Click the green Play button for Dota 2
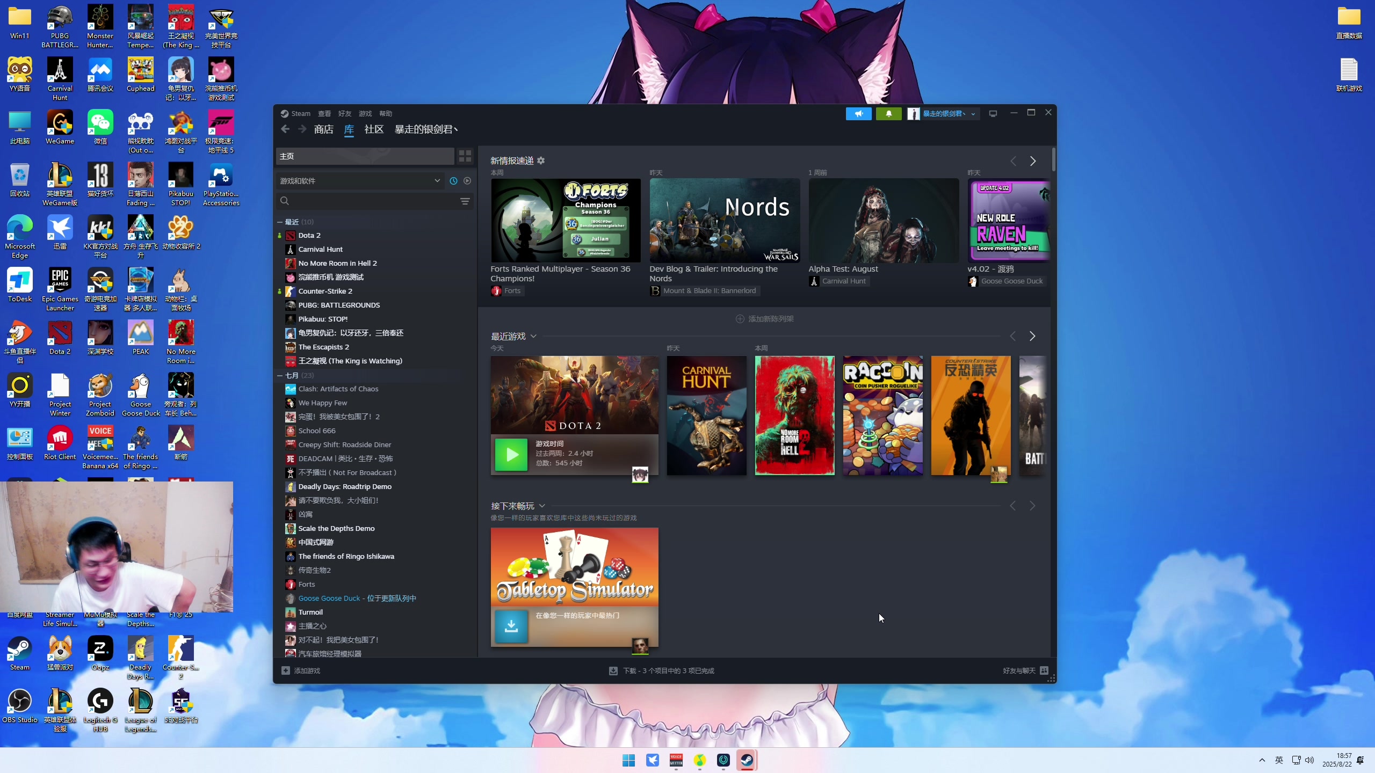1375x773 pixels. pyautogui.click(x=511, y=455)
